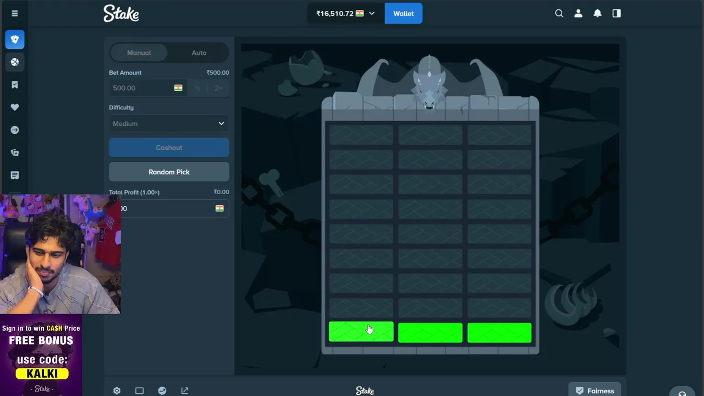
Task: Open the Wallet
Action: 404,13
